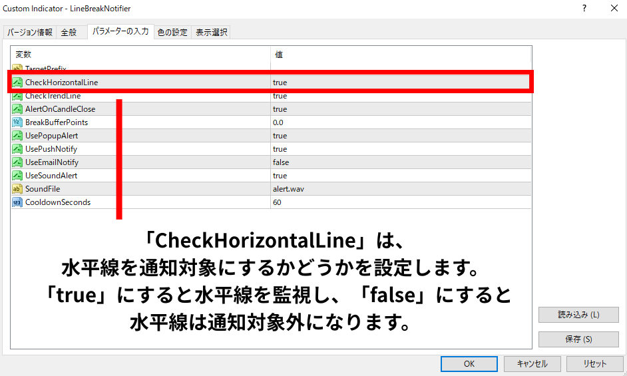Click the AlertOnCandleClose parameter icon
Image resolution: width=627 pixels, height=376 pixels.
tap(17, 109)
